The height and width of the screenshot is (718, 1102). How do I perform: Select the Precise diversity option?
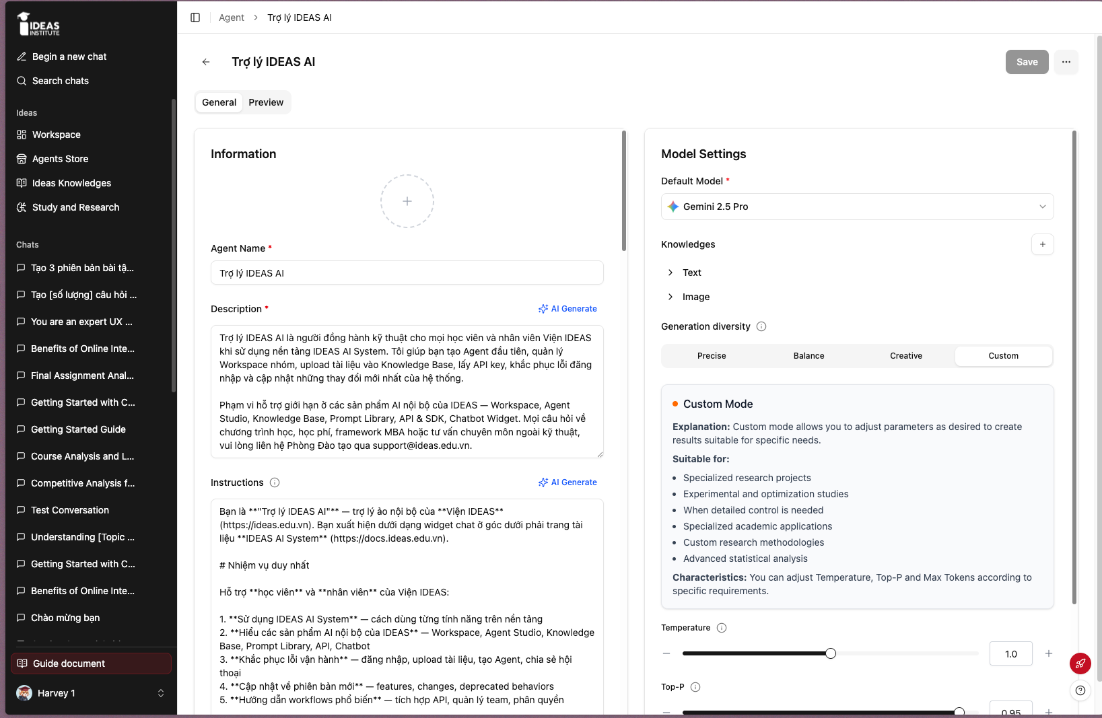point(712,356)
